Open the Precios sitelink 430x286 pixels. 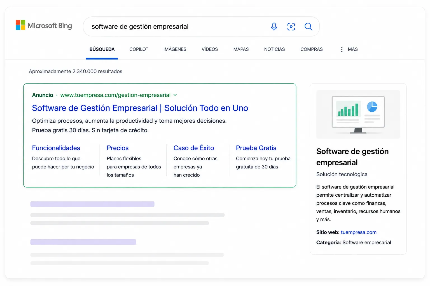click(118, 148)
